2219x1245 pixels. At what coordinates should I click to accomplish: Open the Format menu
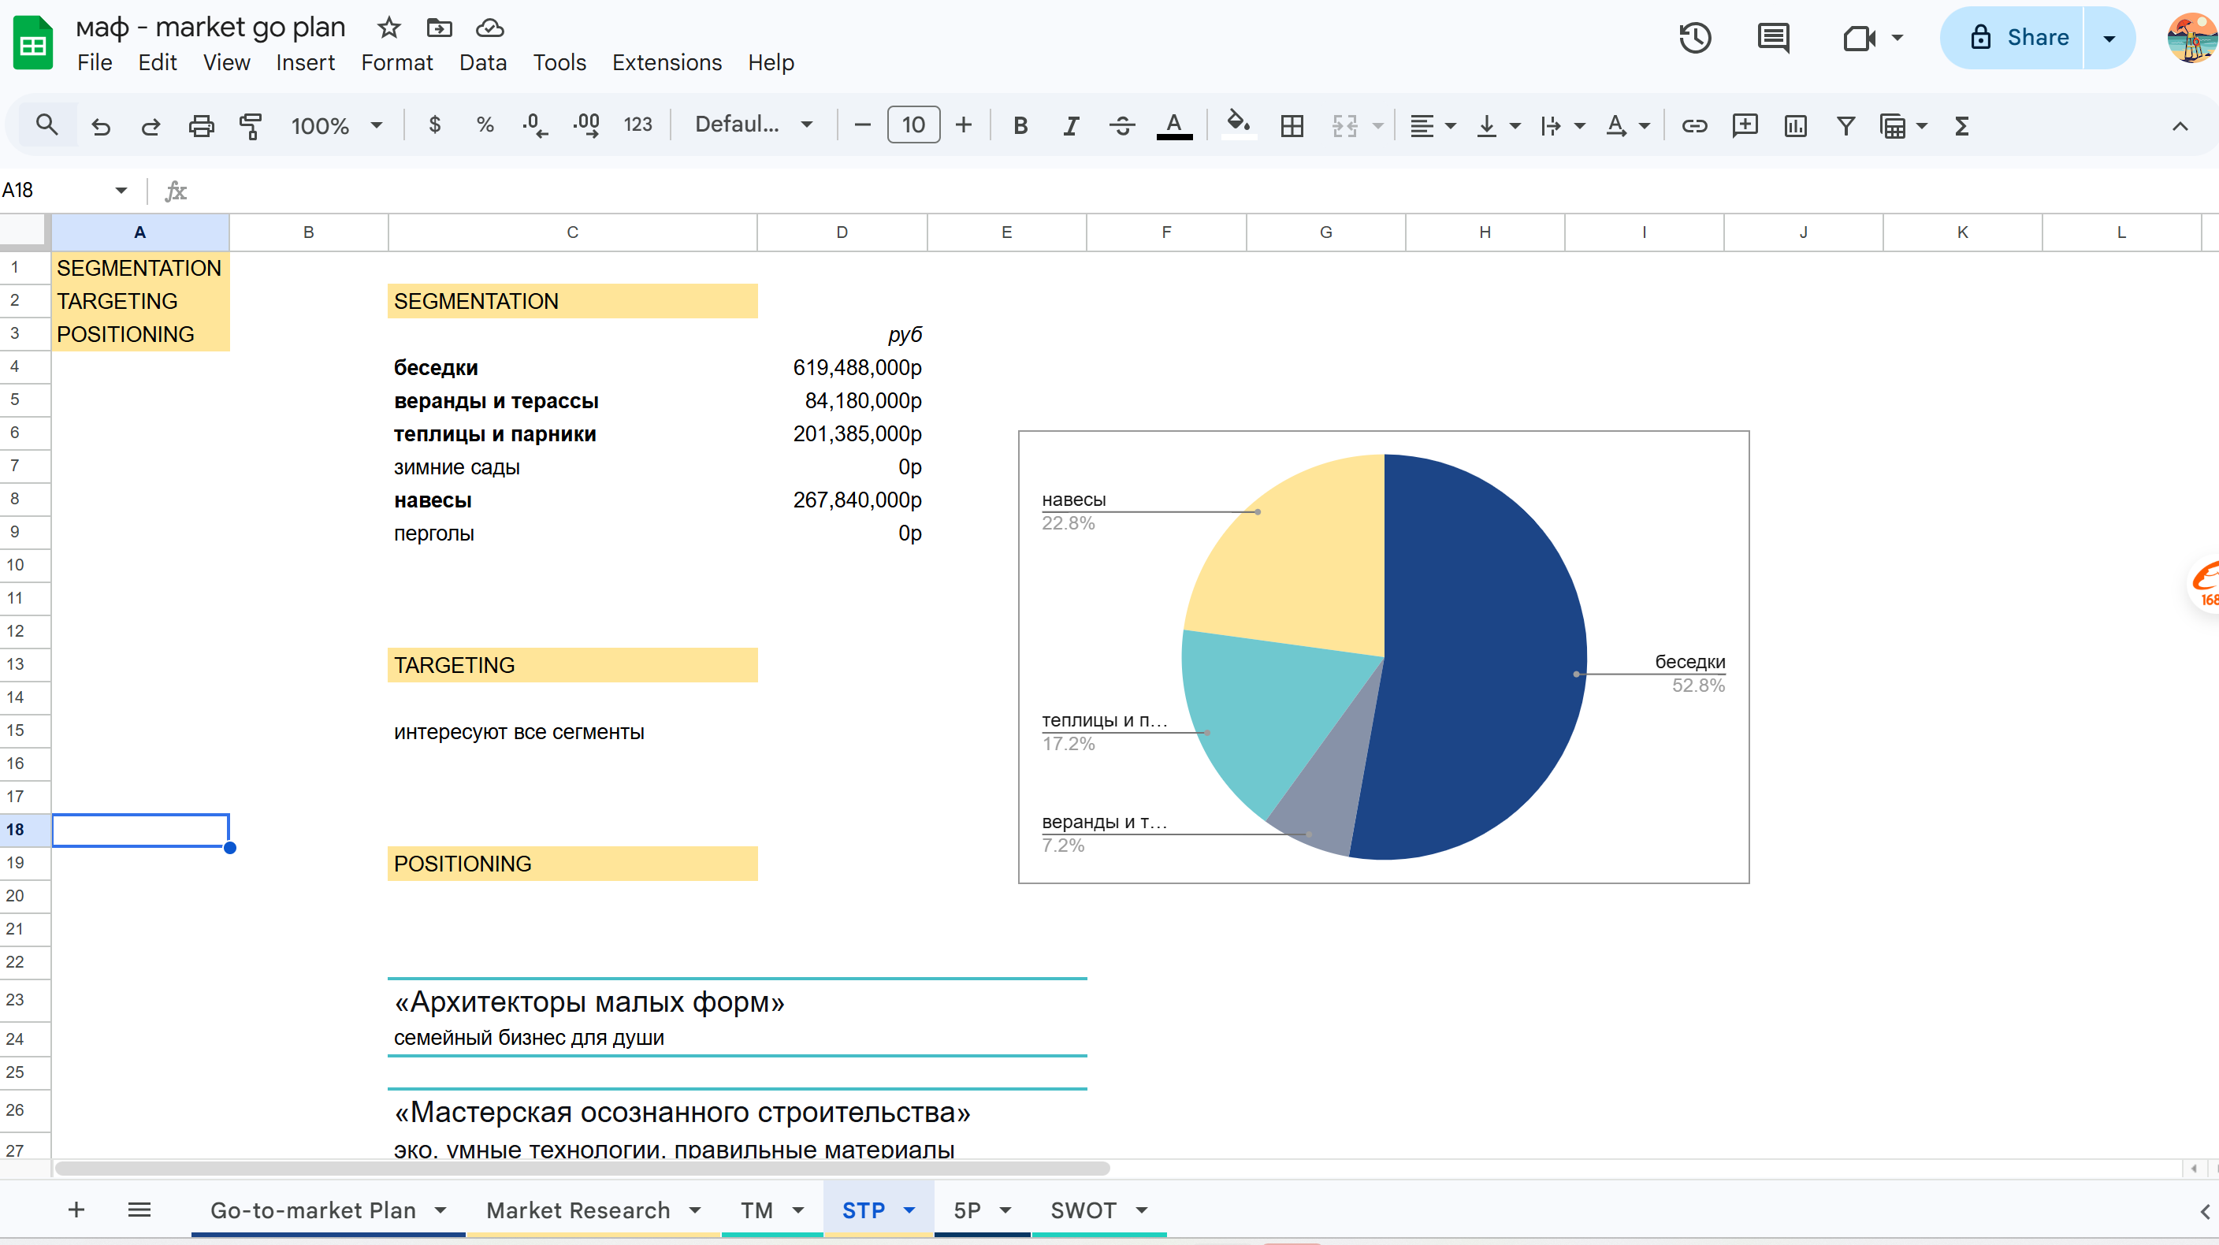(397, 63)
